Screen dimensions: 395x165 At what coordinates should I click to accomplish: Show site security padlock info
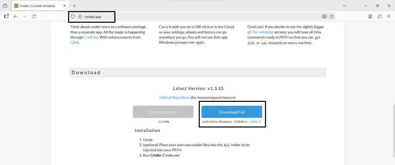[x=80, y=17]
